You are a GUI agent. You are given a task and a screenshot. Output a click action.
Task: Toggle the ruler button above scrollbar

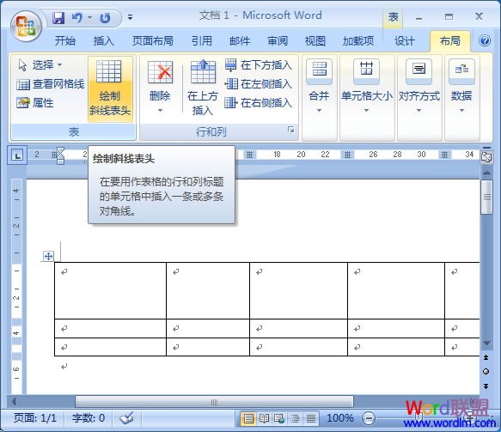486,157
